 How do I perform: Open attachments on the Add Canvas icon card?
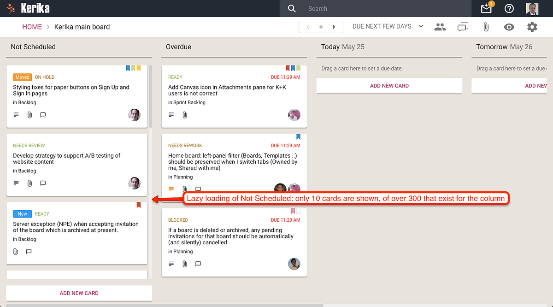(x=185, y=115)
